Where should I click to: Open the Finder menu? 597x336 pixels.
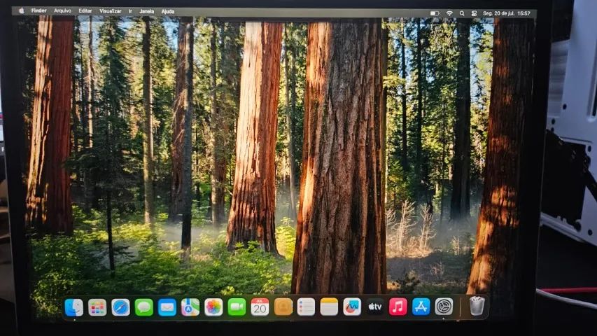tap(38, 10)
